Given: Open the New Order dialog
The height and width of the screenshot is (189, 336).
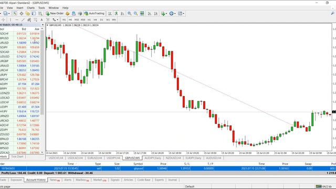Looking at the screenshot, I should click(55, 14).
